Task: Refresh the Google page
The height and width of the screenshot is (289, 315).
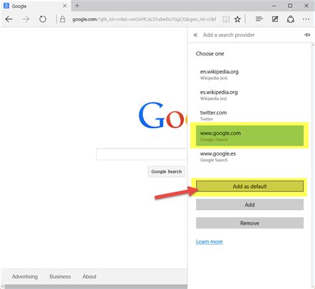Action: tap(43, 19)
